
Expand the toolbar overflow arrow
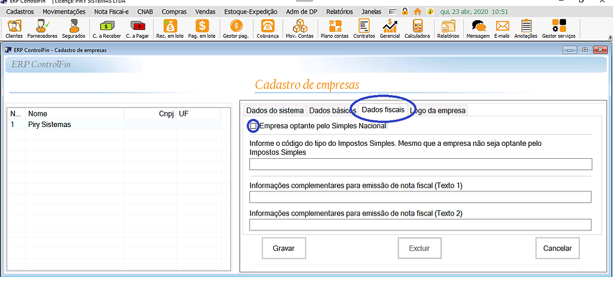pyautogui.click(x=610, y=38)
